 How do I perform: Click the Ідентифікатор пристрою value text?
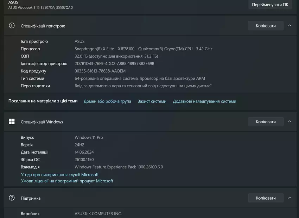pos(114,64)
